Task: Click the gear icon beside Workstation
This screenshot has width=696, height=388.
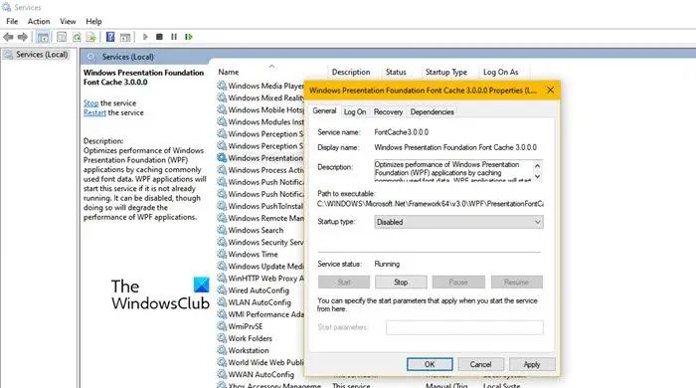Action: click(222, 350)
